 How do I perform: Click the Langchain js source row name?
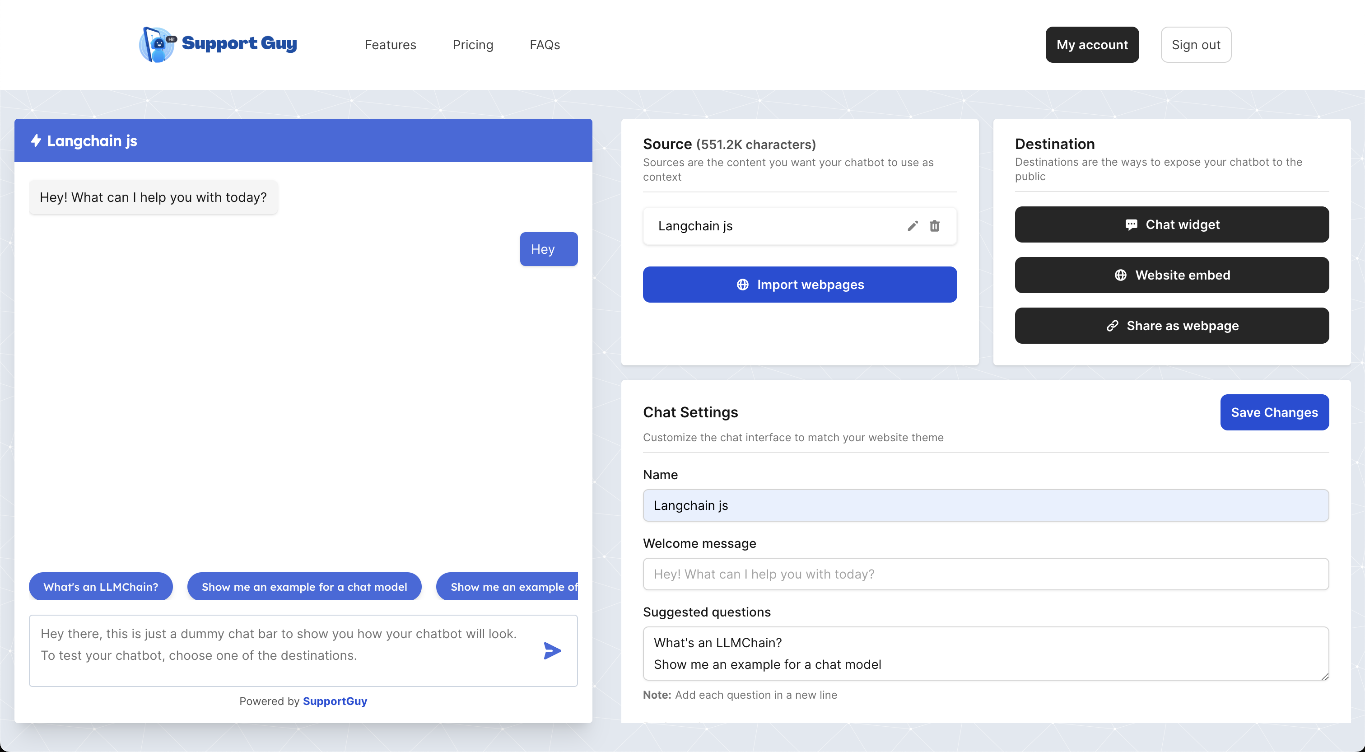[x=695, y=226]
